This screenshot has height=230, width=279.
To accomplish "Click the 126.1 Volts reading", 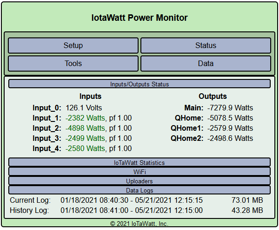I will [x=84, y=108].
